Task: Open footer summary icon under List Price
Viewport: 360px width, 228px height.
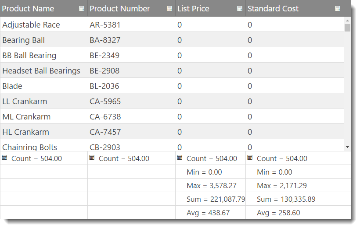Action: point(180,158)
